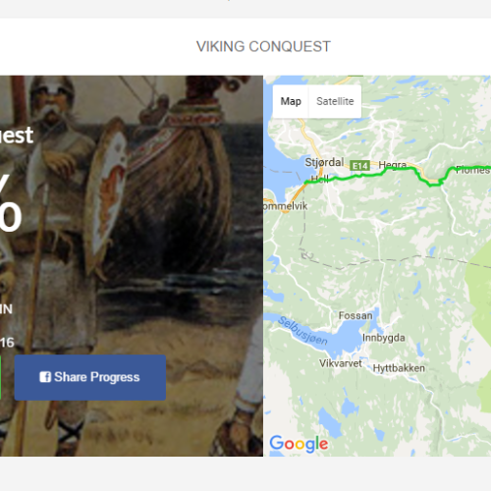Click the Stjørdal label on the map
Image resolution: width=491 pixels, height=491 pixels.
click(324, 162)
